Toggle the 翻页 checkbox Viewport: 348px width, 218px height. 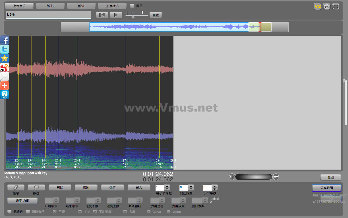[x=132, y=6]
